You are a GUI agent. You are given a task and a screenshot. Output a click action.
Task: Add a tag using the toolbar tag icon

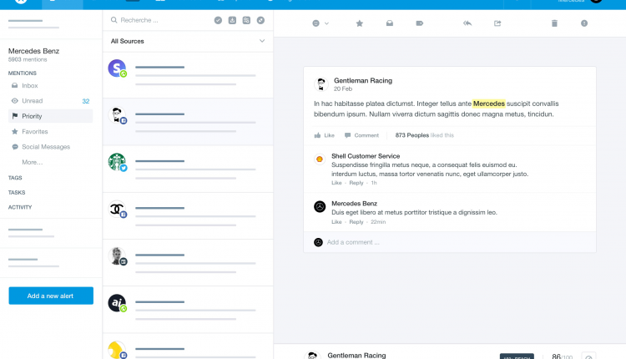(x=420, y=23)
